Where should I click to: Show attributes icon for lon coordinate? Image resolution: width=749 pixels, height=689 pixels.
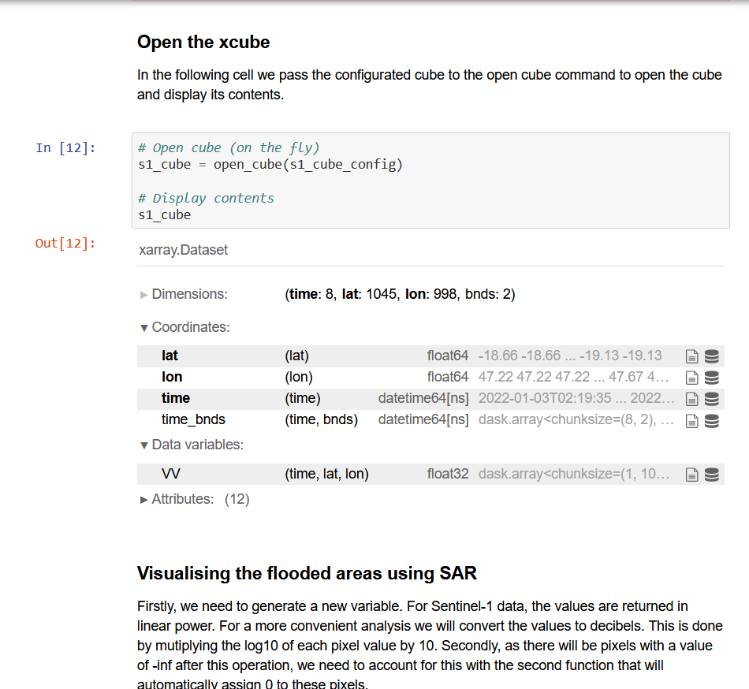point(691,378)
